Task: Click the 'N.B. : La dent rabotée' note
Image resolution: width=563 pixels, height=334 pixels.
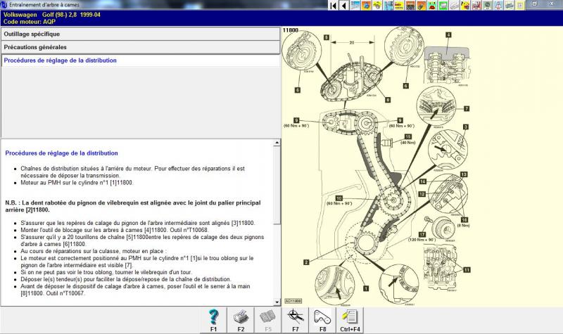Action: click(x=133, y=206)
